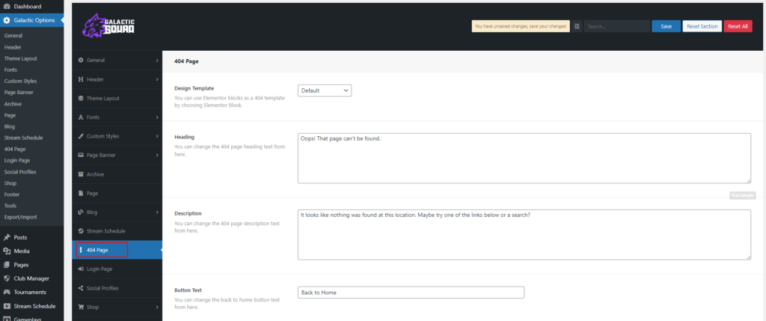Open Header in WordPress submenu
This screenshot has height=321, width=766.
tap(13, 47)
